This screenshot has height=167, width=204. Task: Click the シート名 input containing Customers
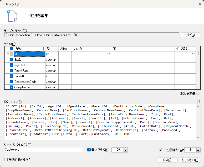pyautogui.click(x=43, y=150)
